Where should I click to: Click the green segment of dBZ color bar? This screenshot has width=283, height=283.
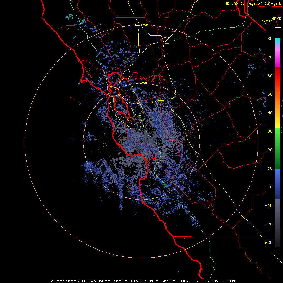click(x=278, y=148)
